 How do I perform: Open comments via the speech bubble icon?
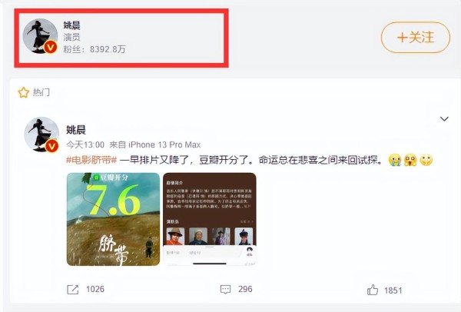click(x=225, y=290)
